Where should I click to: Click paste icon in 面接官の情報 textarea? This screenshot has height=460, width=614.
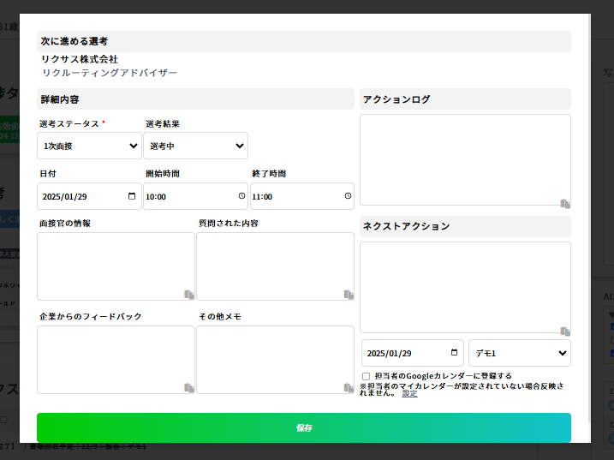[188, 295]
